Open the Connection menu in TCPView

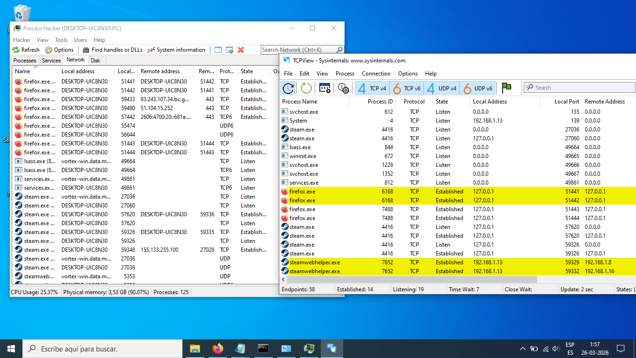376,74
